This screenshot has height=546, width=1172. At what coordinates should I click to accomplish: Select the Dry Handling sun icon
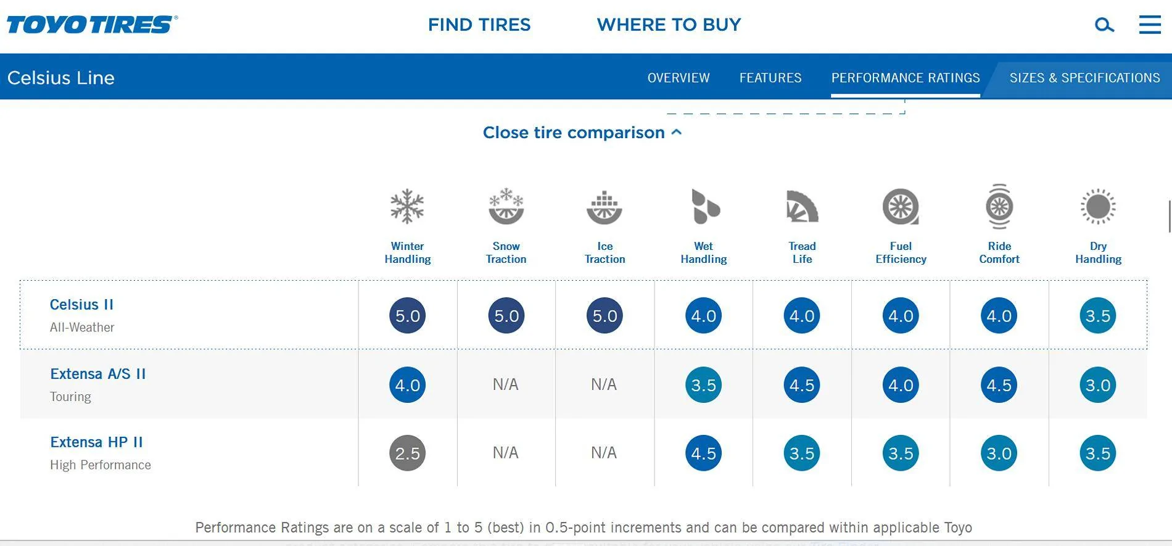[1097, 207]
